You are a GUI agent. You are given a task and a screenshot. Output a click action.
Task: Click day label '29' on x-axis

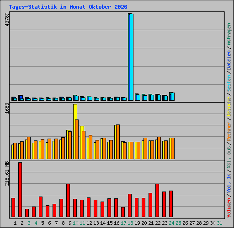[x=206, y=223]
